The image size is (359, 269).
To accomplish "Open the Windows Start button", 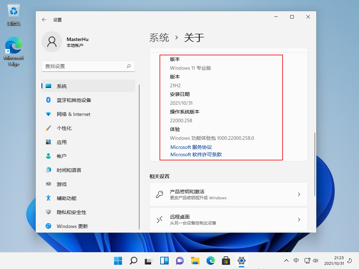I will point(118,261).
